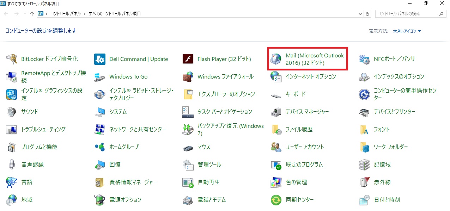
Task: Open Windows ファイアウォール icon
Action: (188, 77)
